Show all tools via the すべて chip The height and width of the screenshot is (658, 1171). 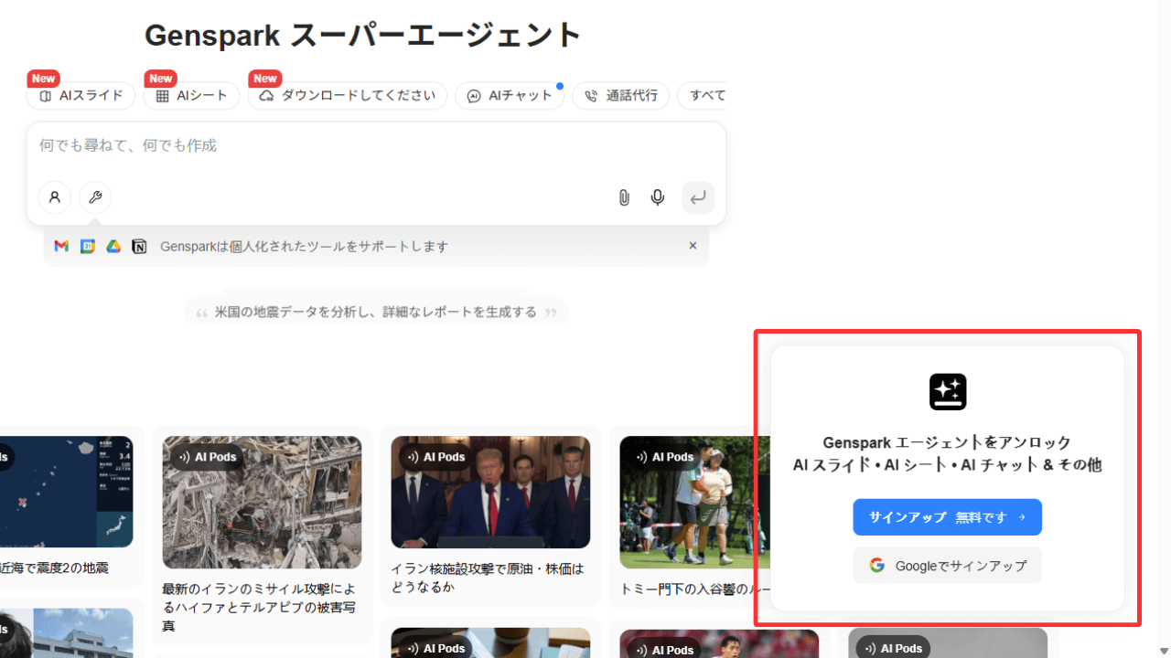pyautogui.click(x=703, y=96)
